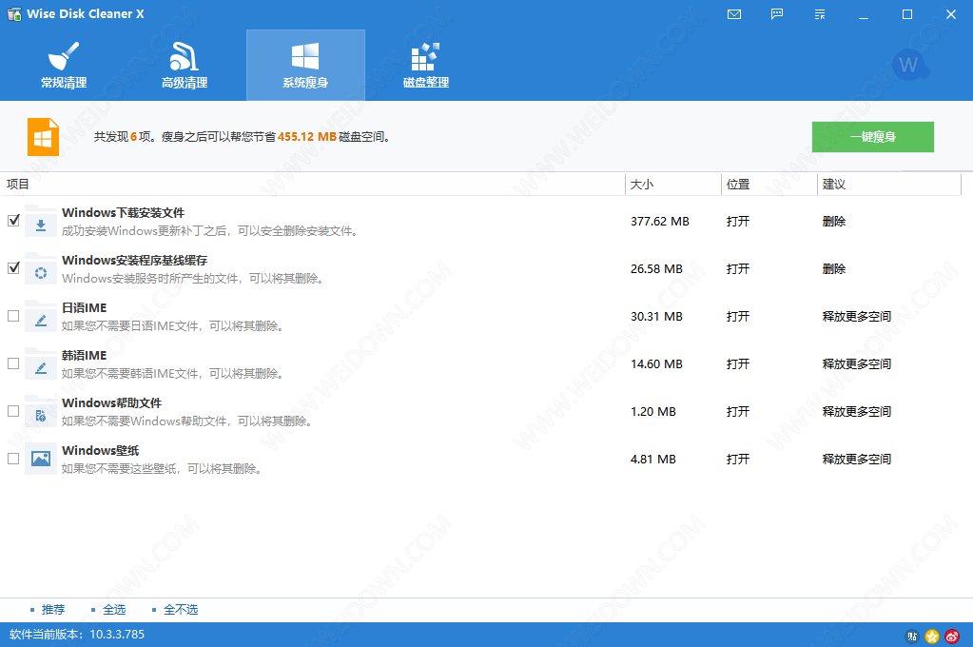Screen dimensions: 973x647
Task: Click the 软件当前版本 10.3.3.785 text
Action: coord(77,635)
